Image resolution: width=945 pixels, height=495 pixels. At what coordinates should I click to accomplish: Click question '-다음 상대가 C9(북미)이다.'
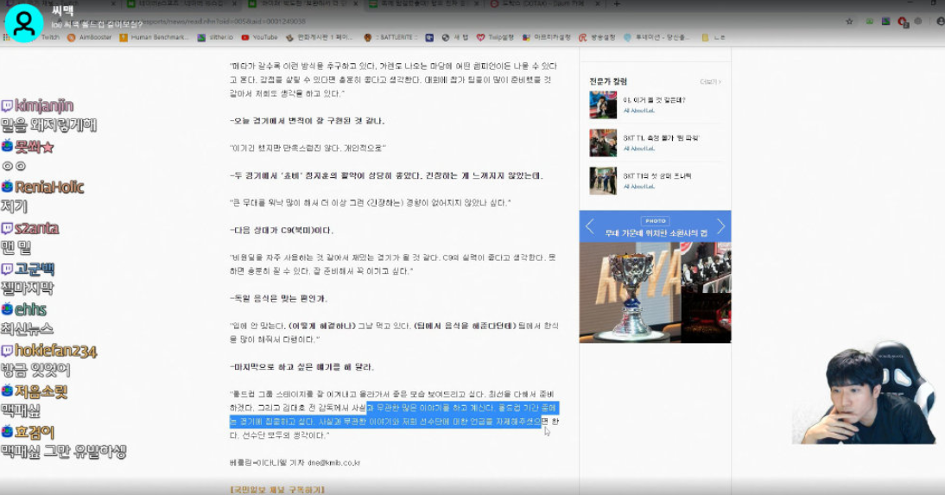tap(282, 231)
